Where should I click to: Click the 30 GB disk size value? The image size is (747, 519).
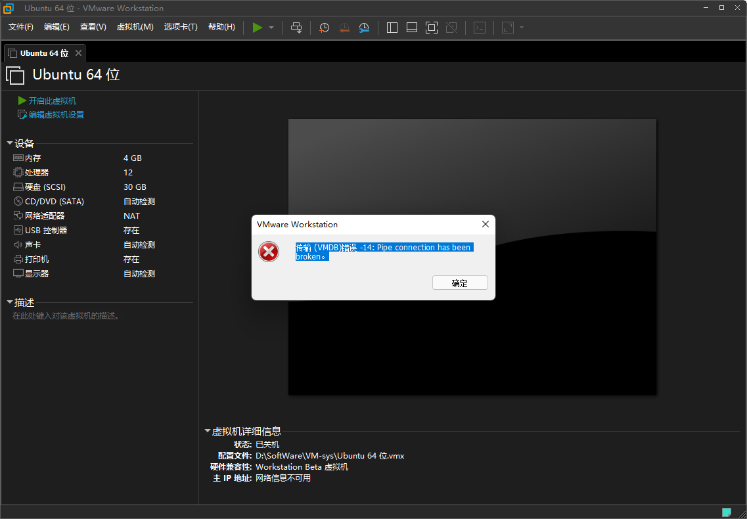135,187
